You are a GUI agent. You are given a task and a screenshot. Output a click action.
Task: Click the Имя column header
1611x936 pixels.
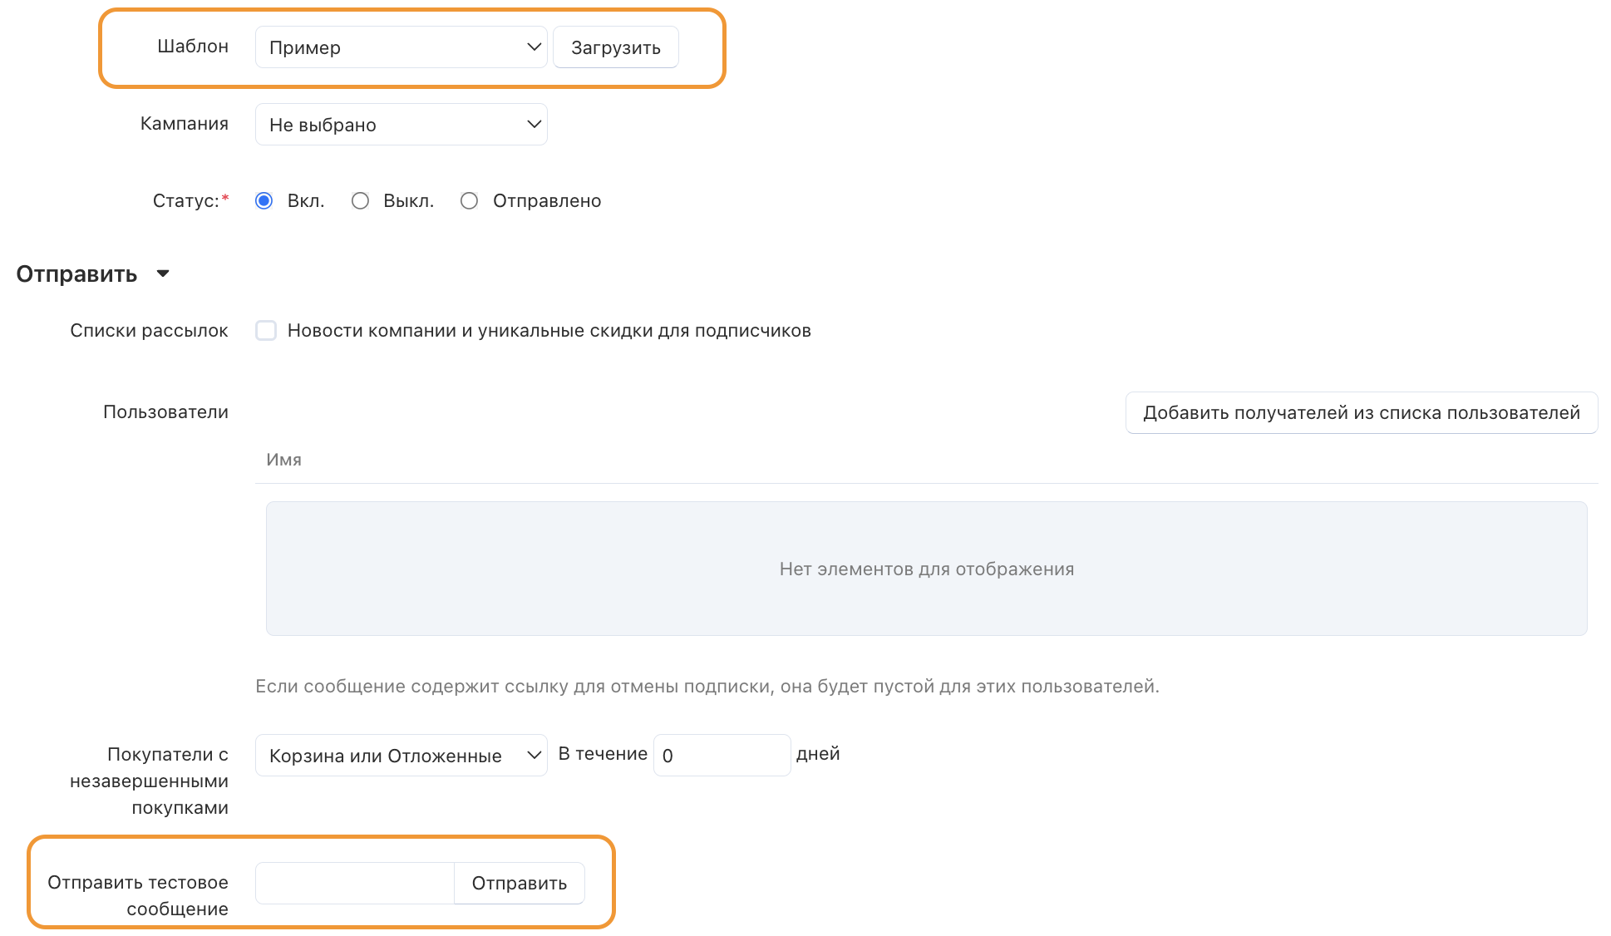283,460
